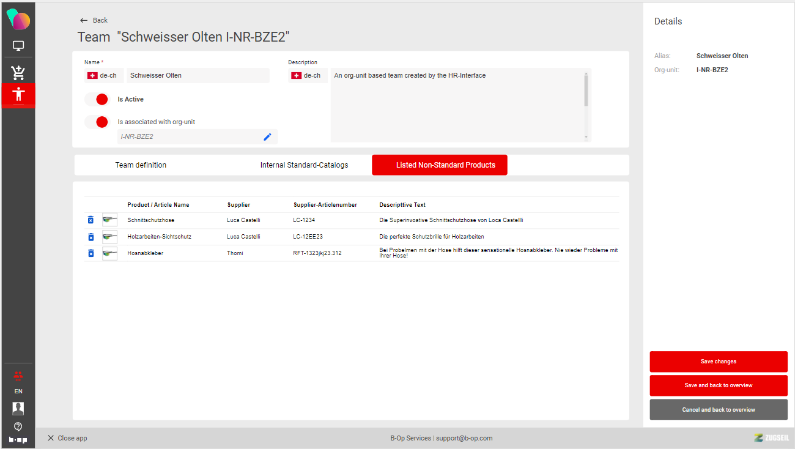795x449 pixels.
Task: Open the user profile avatar icon
Action: click(x=18, y=408)
